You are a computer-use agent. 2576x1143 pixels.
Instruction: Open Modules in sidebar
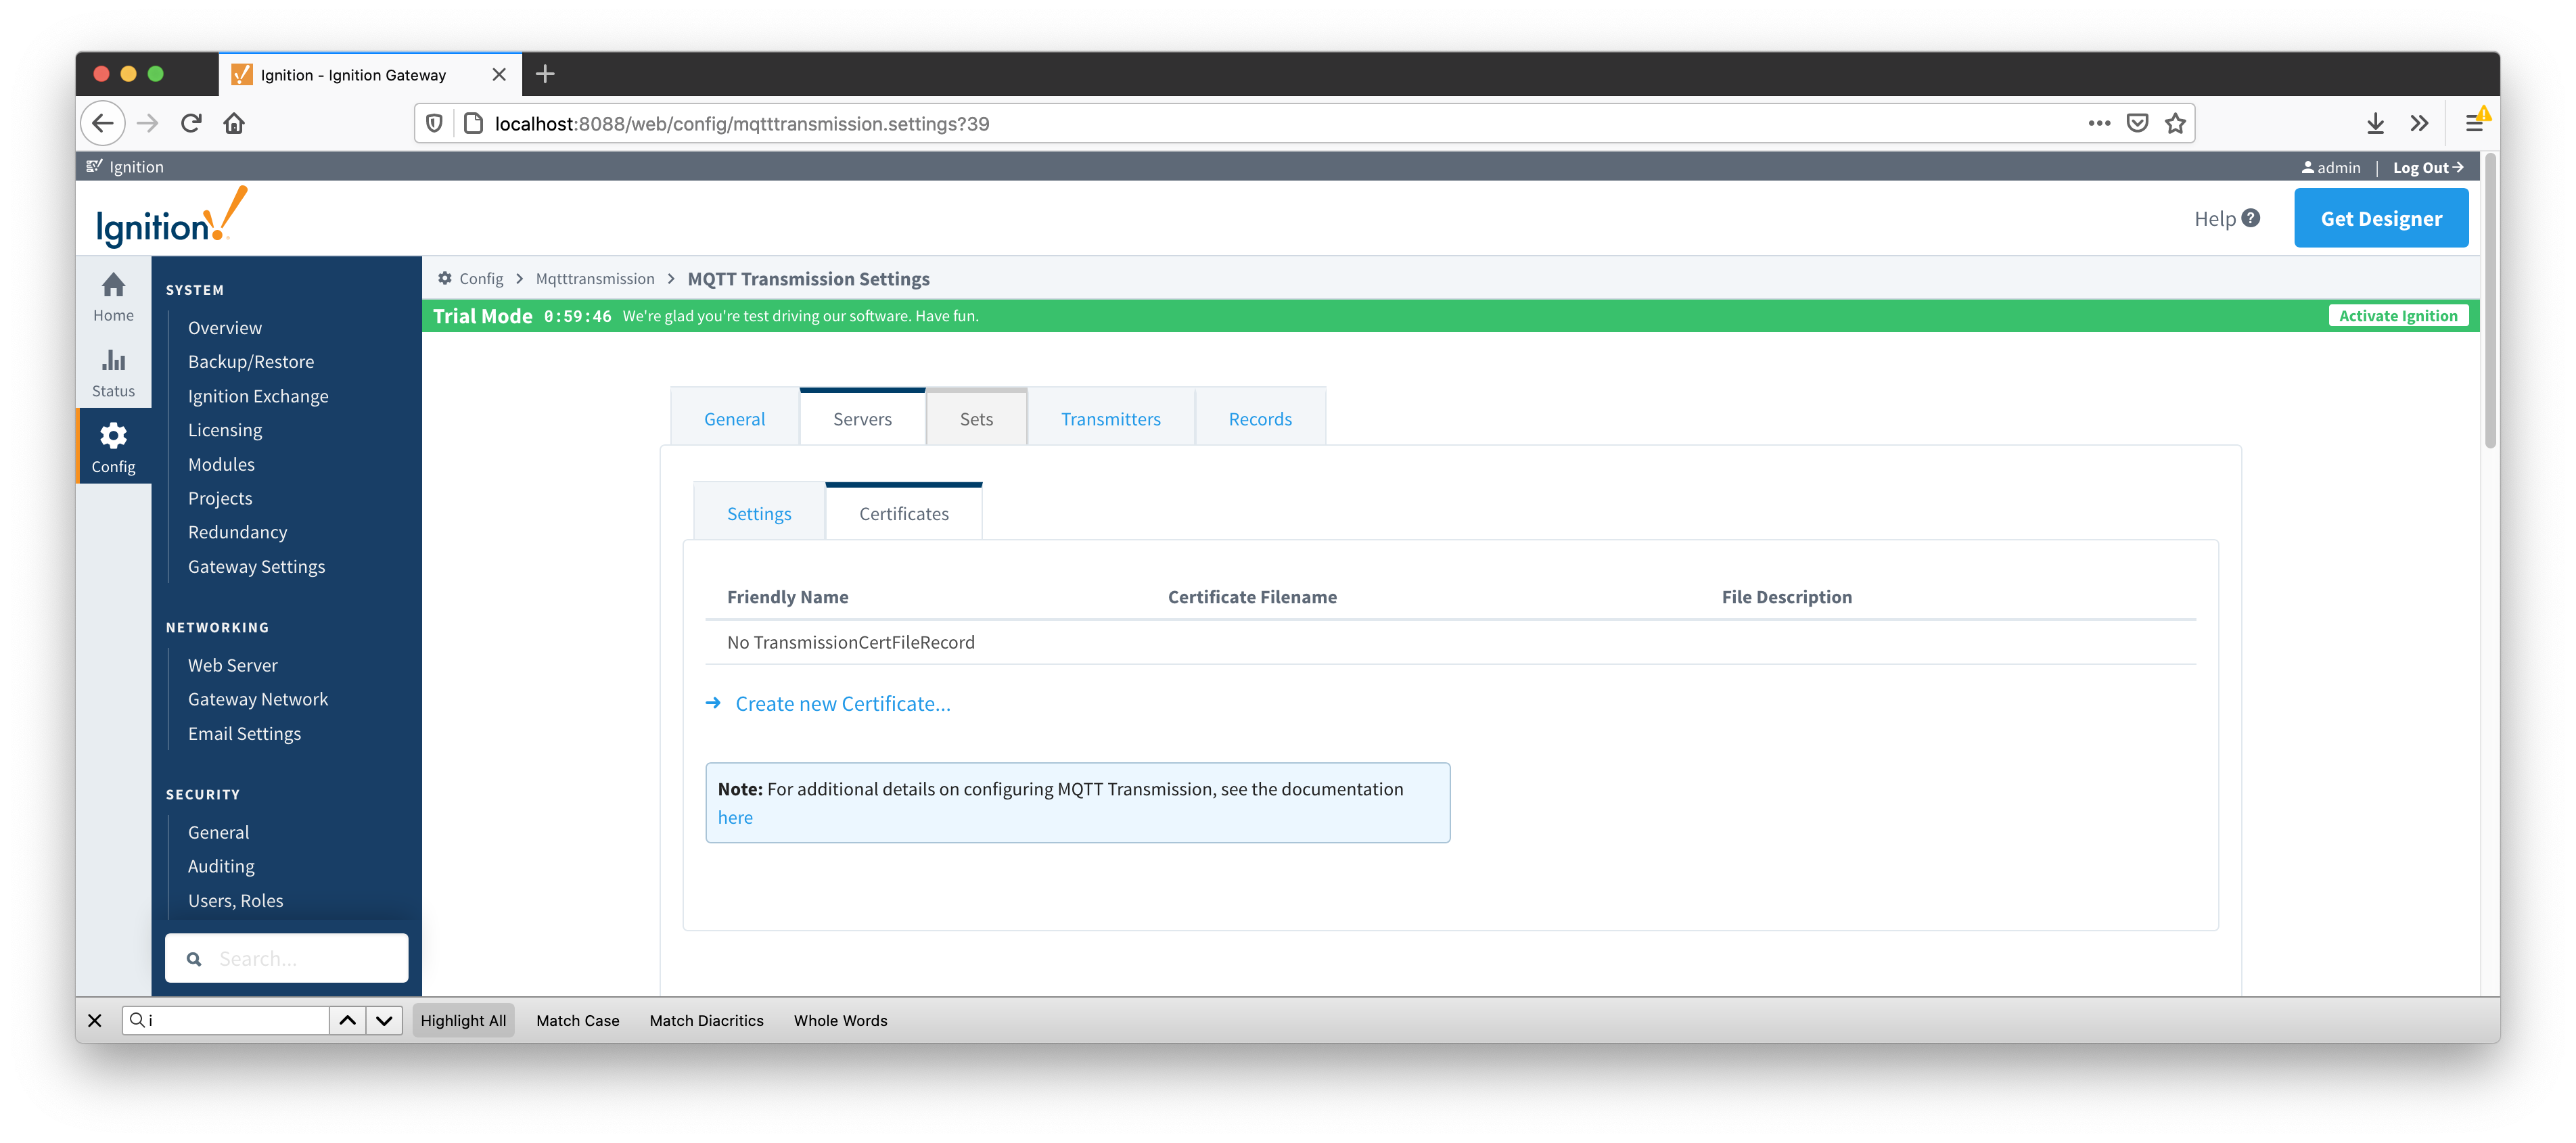click(221, 464)
